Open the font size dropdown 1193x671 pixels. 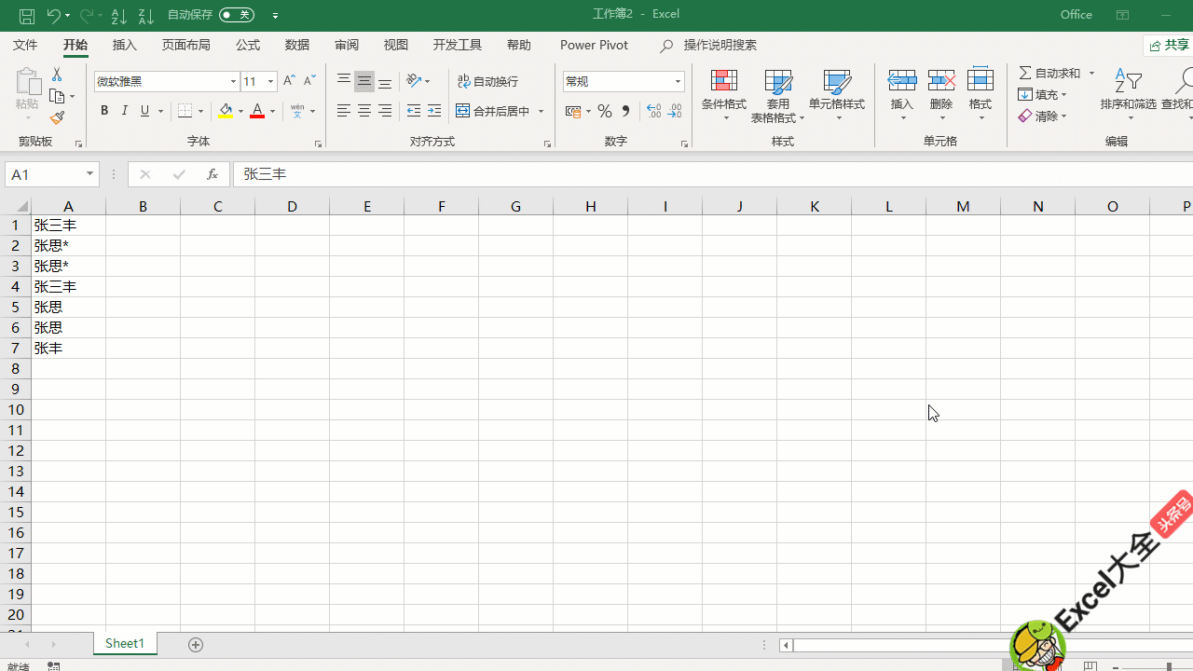[x=270, y=81]
